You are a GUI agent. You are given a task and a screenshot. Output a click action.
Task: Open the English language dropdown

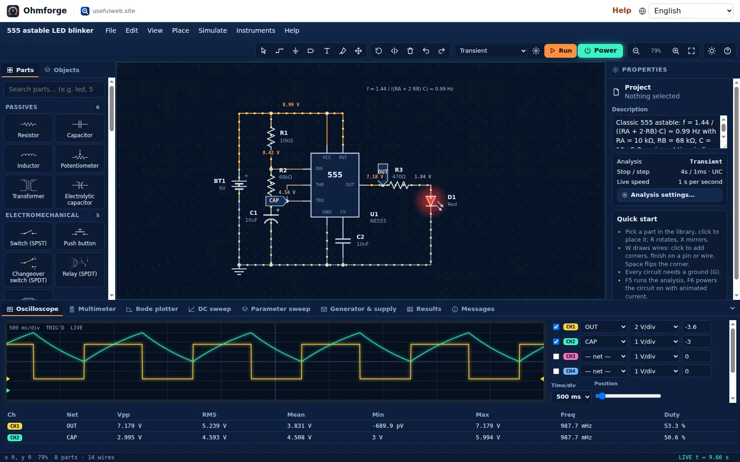pos(691,11)
